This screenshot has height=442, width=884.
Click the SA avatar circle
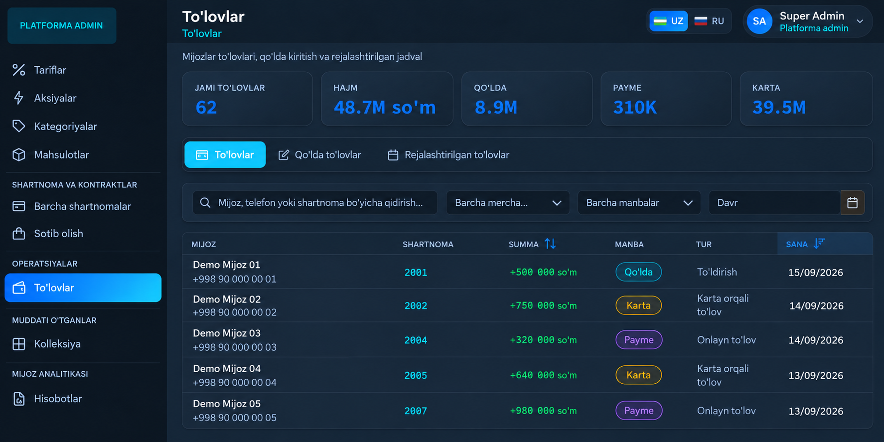click(x=759, y=21)
